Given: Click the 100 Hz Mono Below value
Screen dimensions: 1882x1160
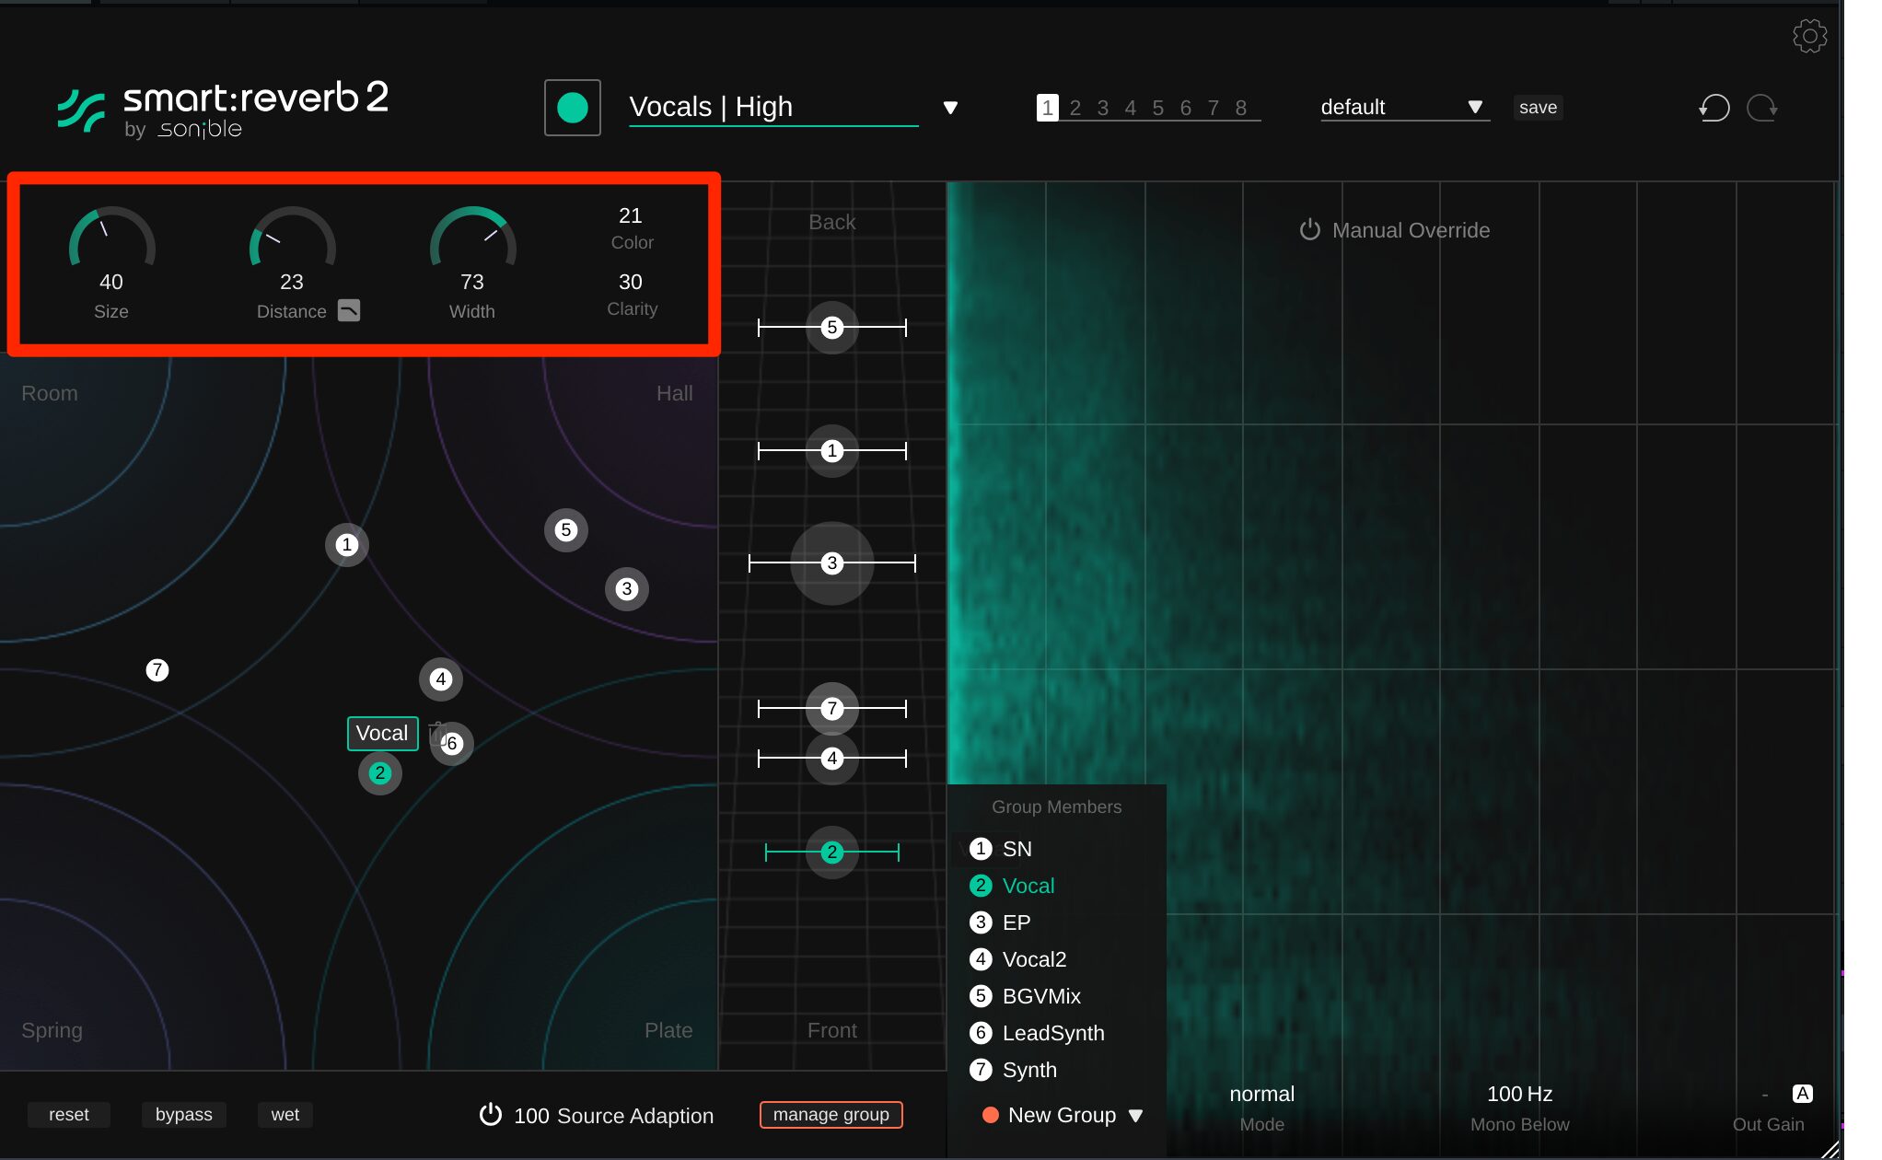Looking at the screenshot, I should 1519,1095.
